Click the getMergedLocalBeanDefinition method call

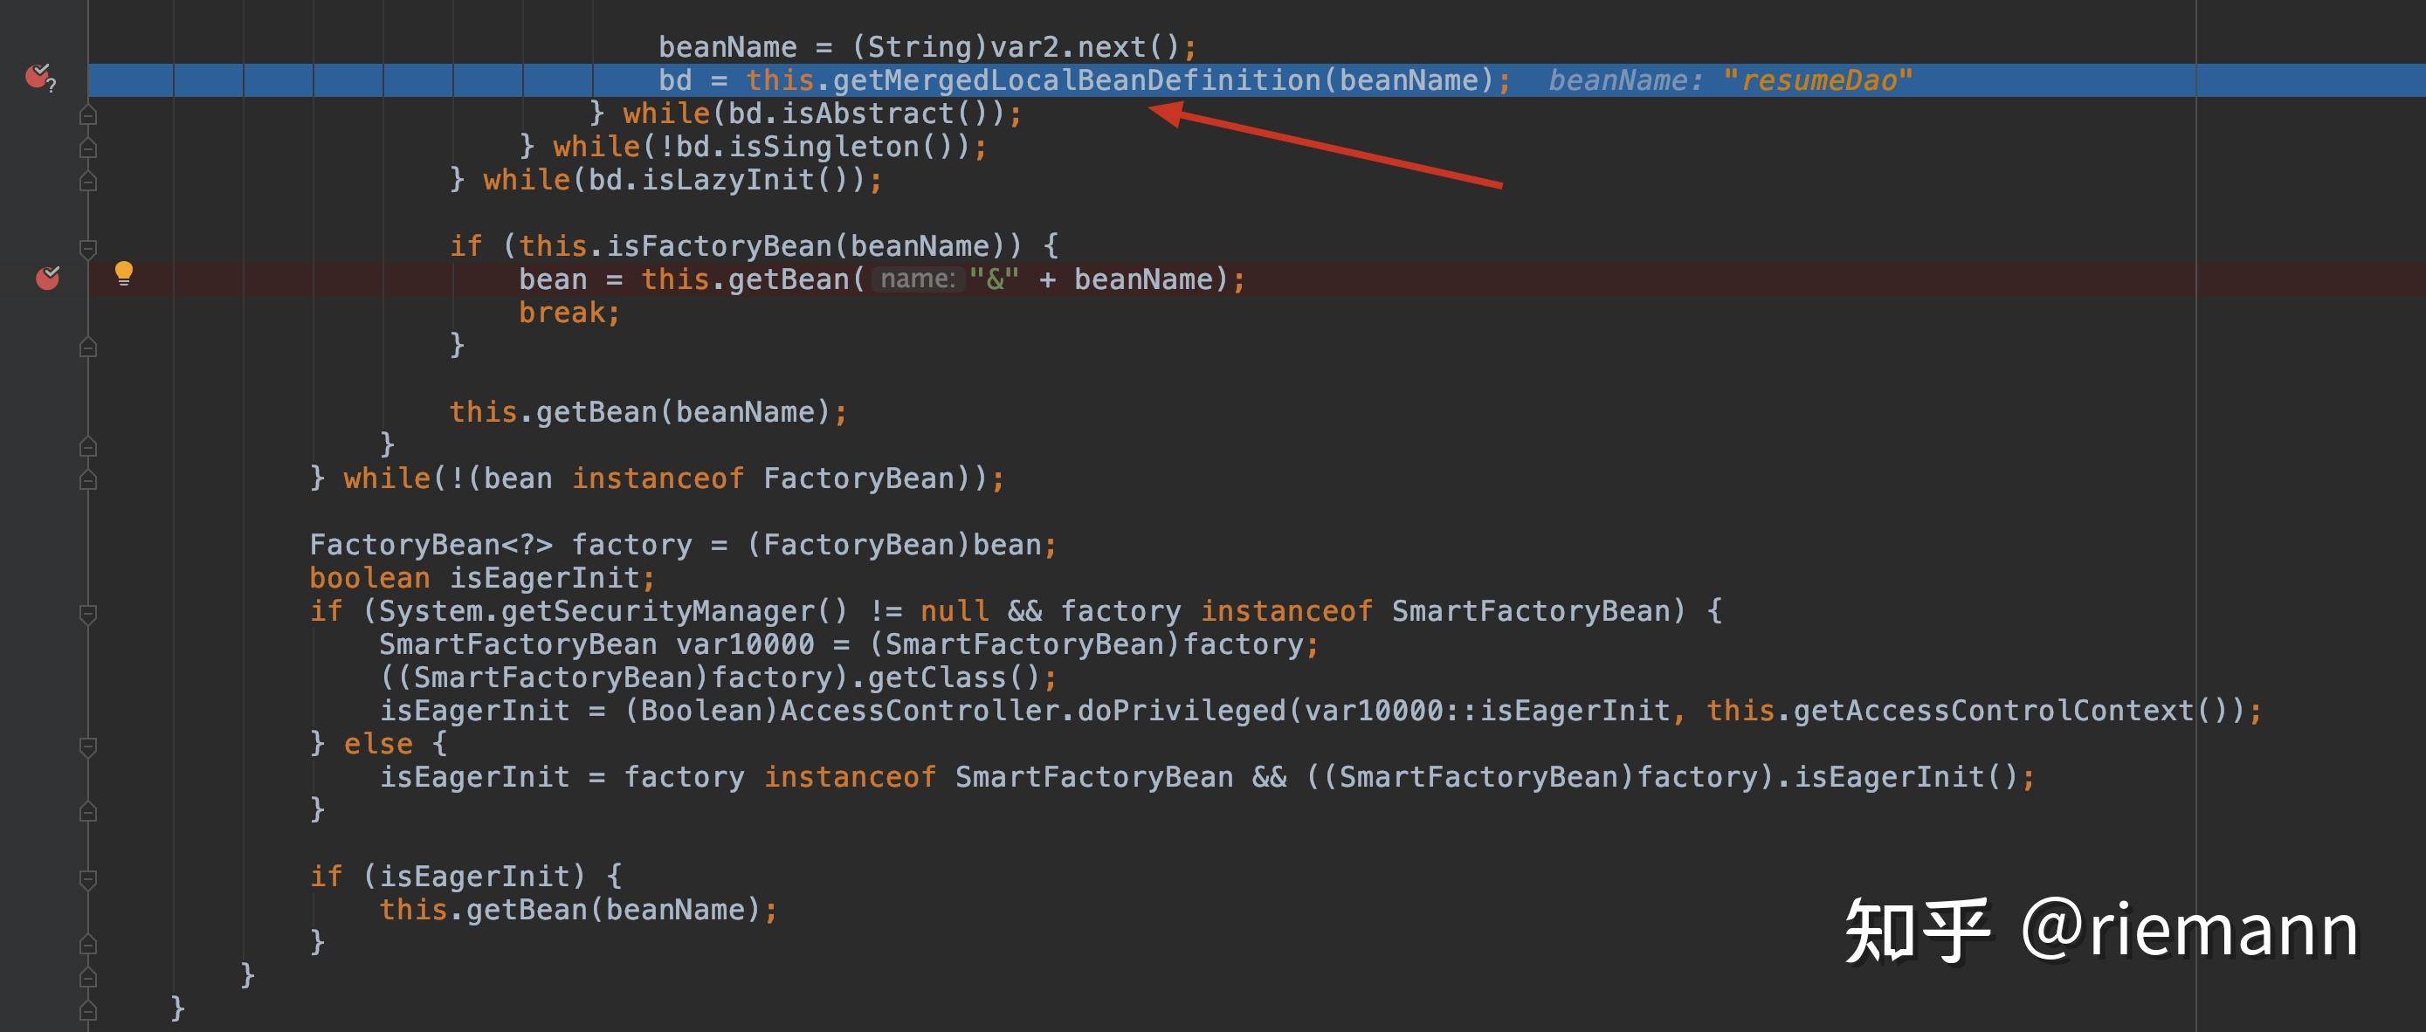click(1077, 80)
